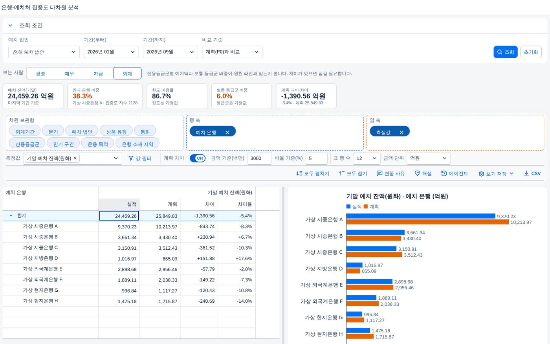Open the 에이전트 history icon
Image resolution: width=550 pixels, height=344 pixels.
[444, 173]
